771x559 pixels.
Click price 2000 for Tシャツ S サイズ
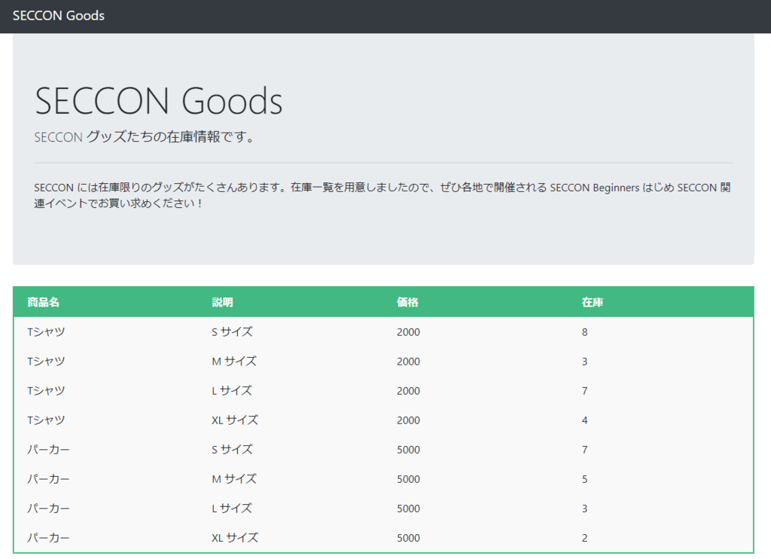pos(409,332)
